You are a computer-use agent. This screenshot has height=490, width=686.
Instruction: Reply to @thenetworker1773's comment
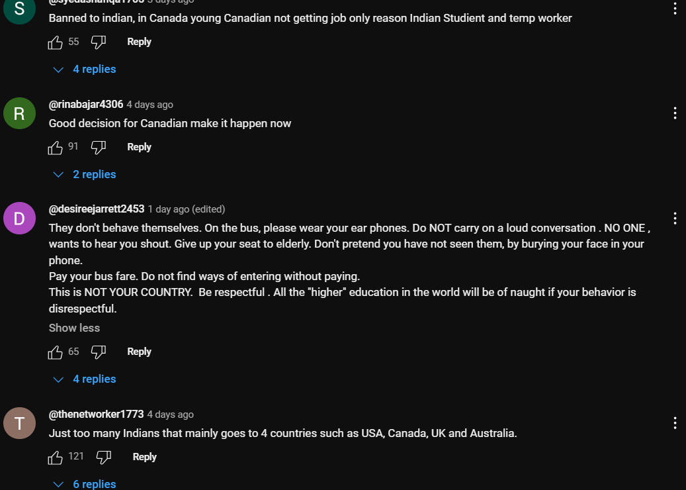click(x=144, y=457)
